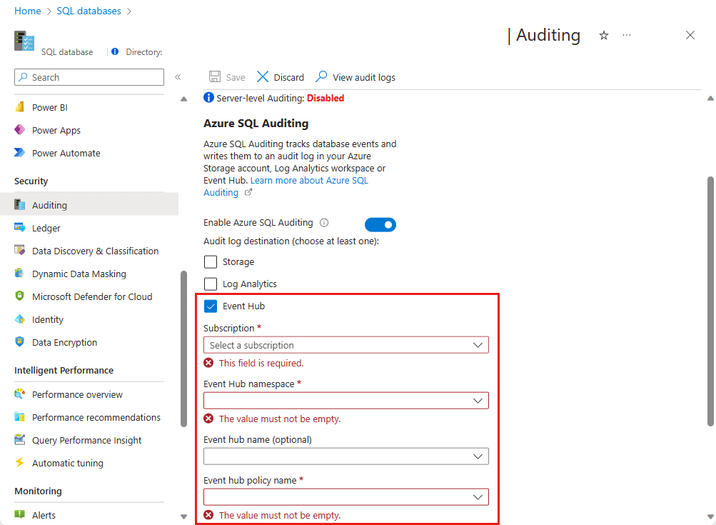Open View audit logs magnifier

pos(321,76)
